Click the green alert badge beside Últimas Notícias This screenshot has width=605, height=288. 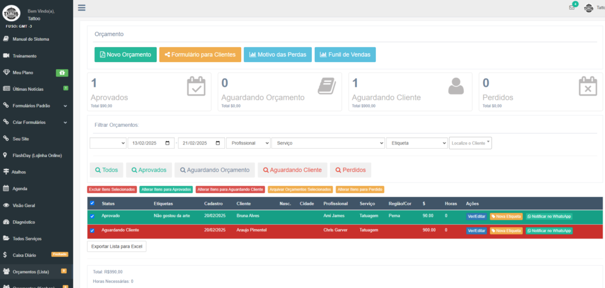(x=66, y=89)
